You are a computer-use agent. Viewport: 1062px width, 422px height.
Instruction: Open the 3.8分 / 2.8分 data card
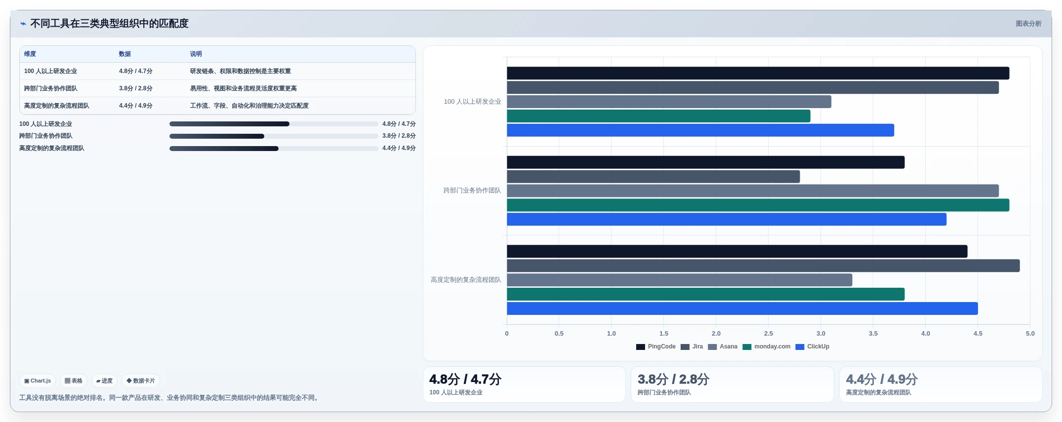pyautogui.click(x=733, y=384)
